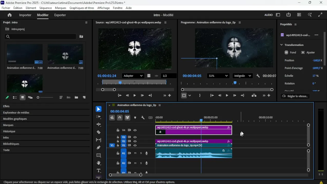The width and height of the screenshot is (327, 184).
Task: Select the Type text tool
Action: pos(98,170)
